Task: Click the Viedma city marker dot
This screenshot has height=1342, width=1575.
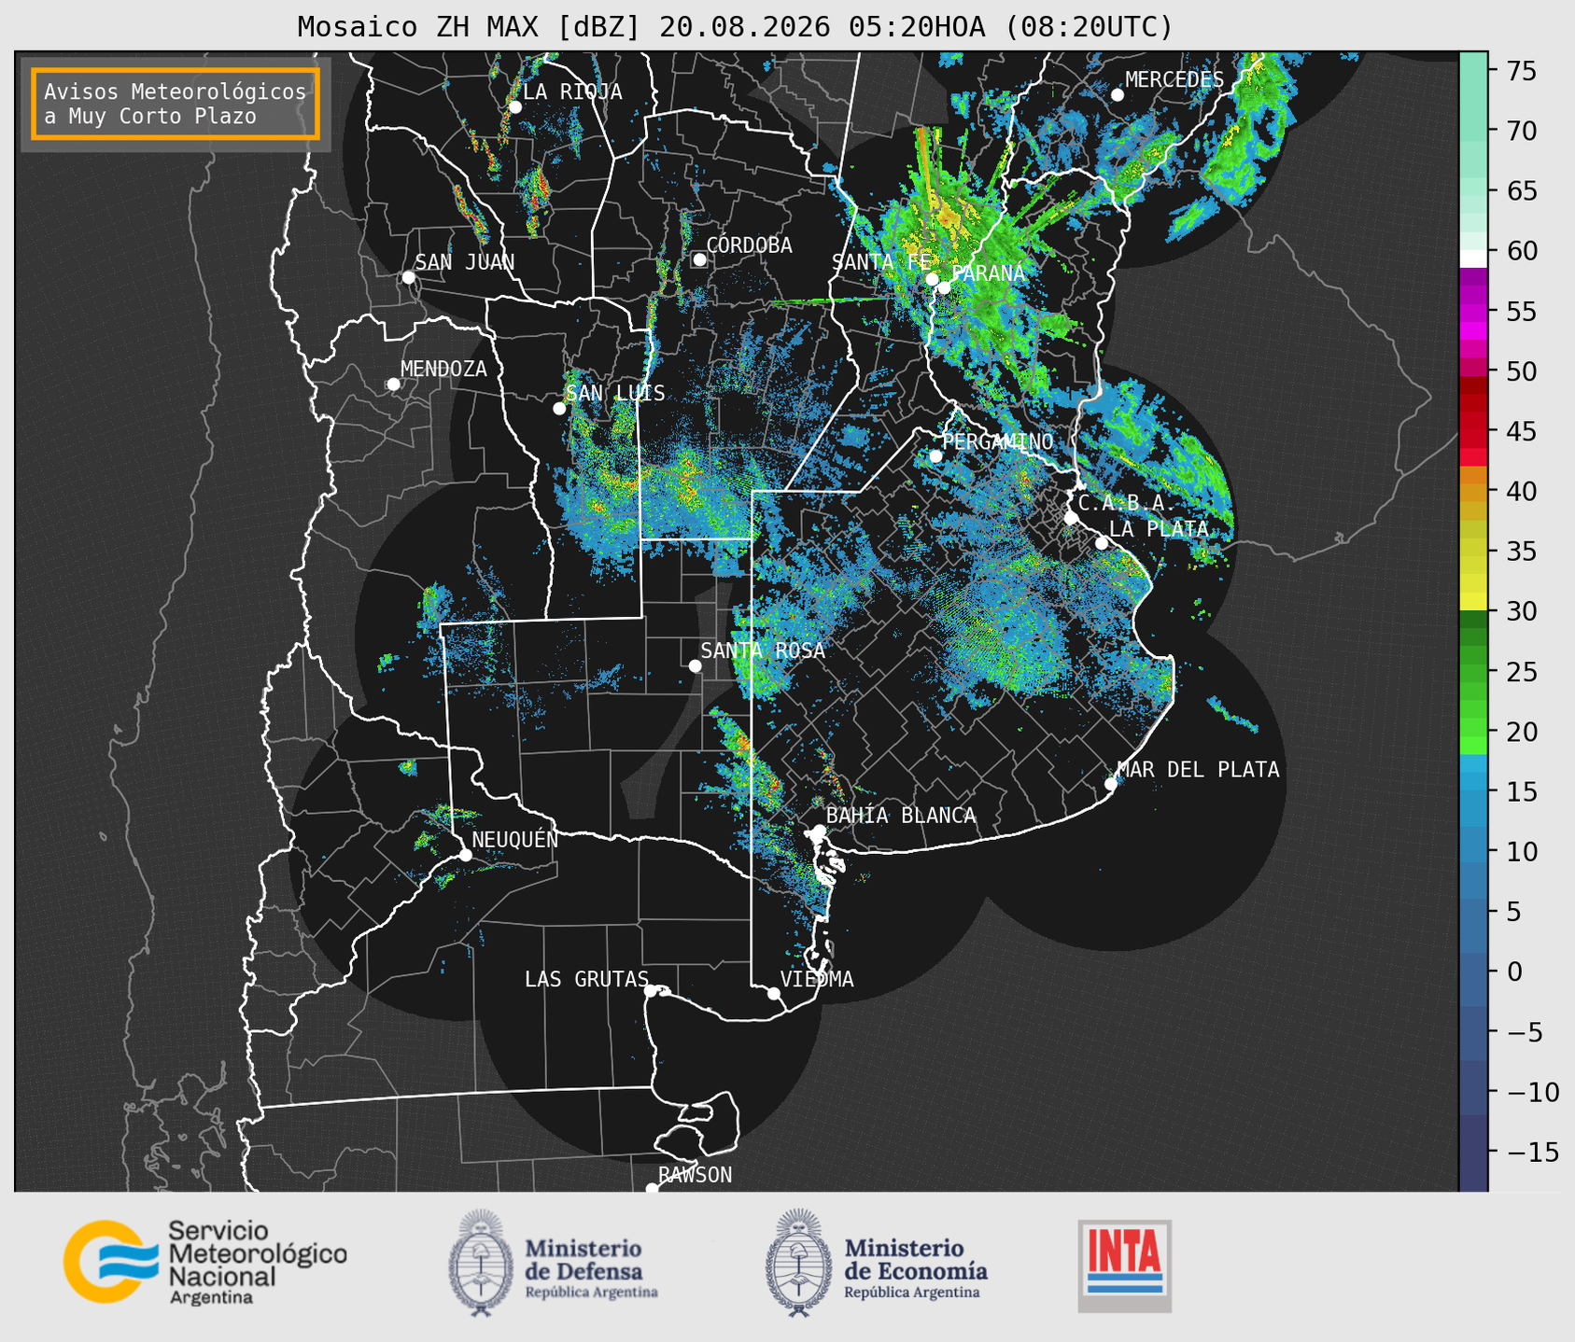Action: point(774,993)
